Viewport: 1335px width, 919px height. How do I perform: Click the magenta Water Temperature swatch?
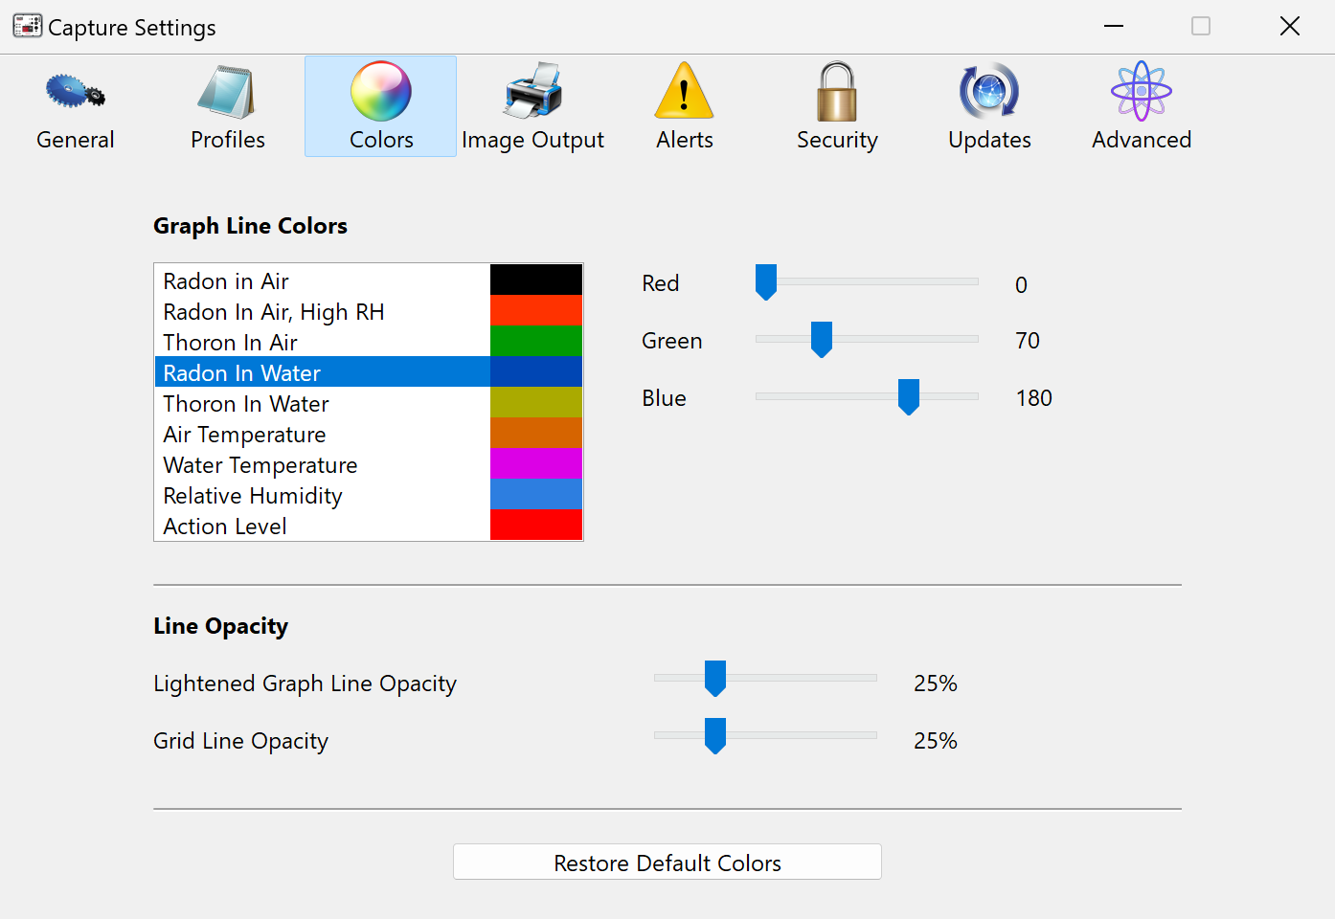pos(535,463)
